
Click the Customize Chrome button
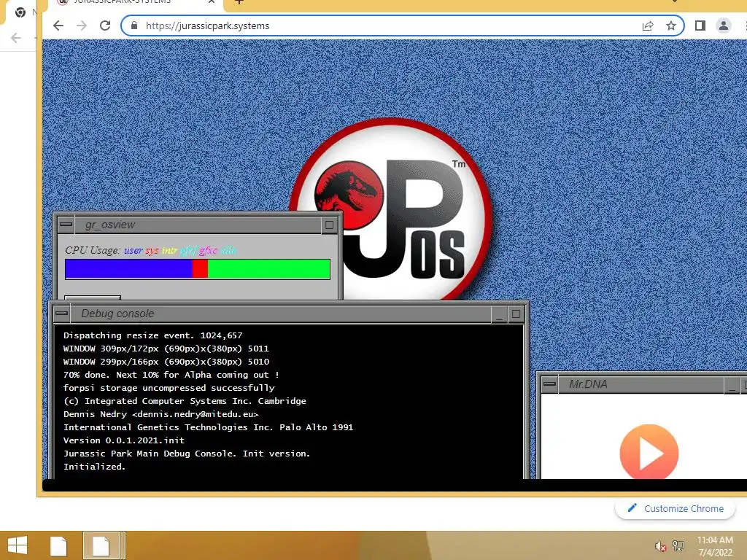(675, 508)
